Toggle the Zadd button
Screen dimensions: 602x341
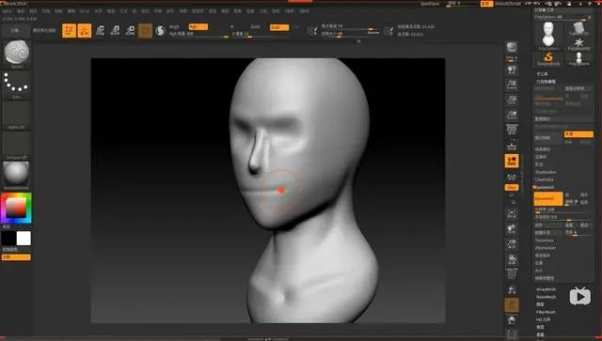click(x=256, y=27)
